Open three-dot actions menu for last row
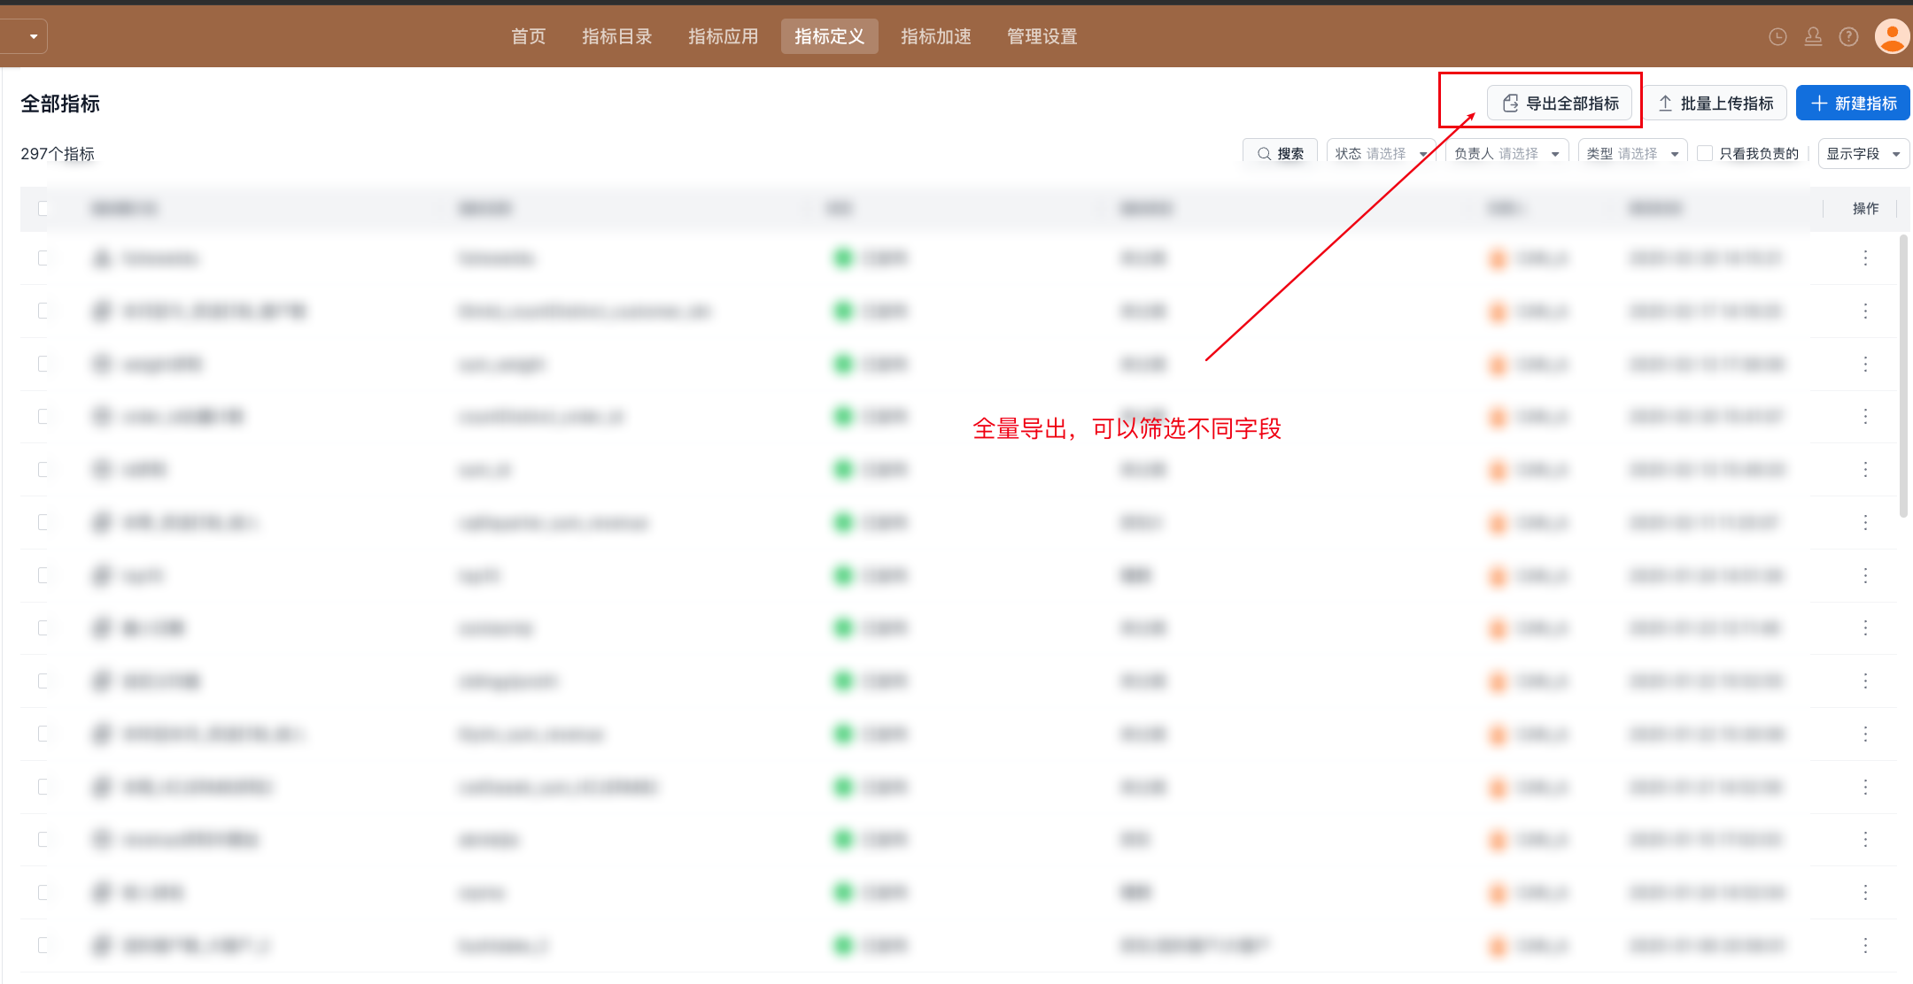The height and width of the screenshot is (984, 1913). coord(1865,945)
